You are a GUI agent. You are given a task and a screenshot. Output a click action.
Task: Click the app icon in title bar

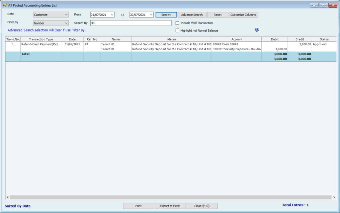pos(5,5)
